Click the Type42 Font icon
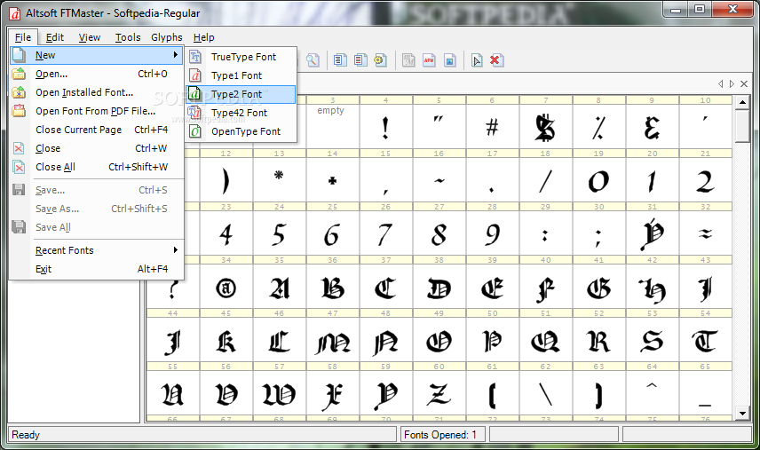The height and width of the screenshot is (450, 760). (x=194, y=113)
